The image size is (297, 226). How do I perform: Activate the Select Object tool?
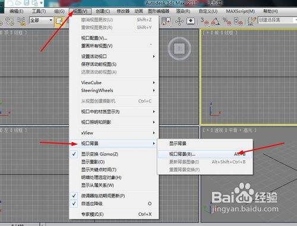click(x=59, y=21)
